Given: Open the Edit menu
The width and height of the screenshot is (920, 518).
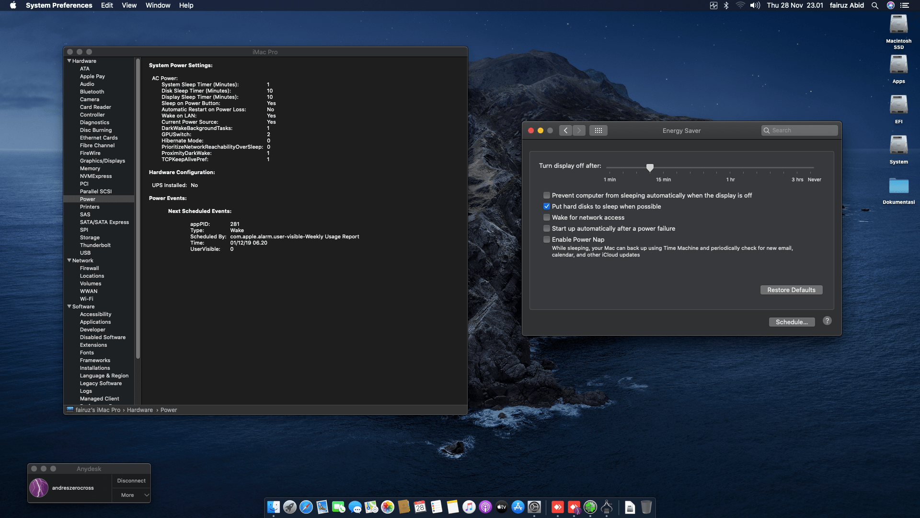Looking at the screenshot, I should click(x=107, y=5).
